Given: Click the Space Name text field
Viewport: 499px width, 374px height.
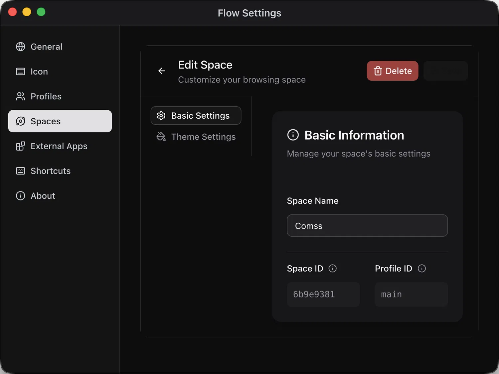Looking at the screenshot, I should (367, 226).
